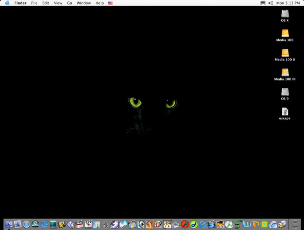The image size is (304, 230).
Task: Open the Trash in the Dock
Action: pyautogui.click(x=295, y=224)
